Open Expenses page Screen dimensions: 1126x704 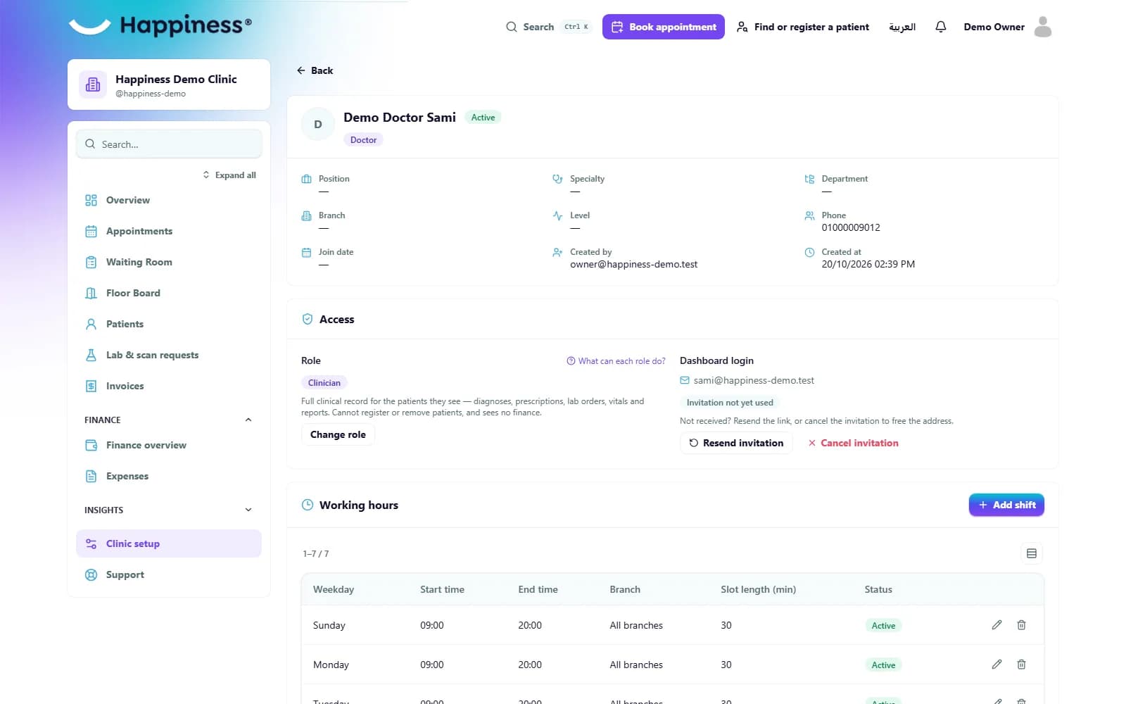169,476
